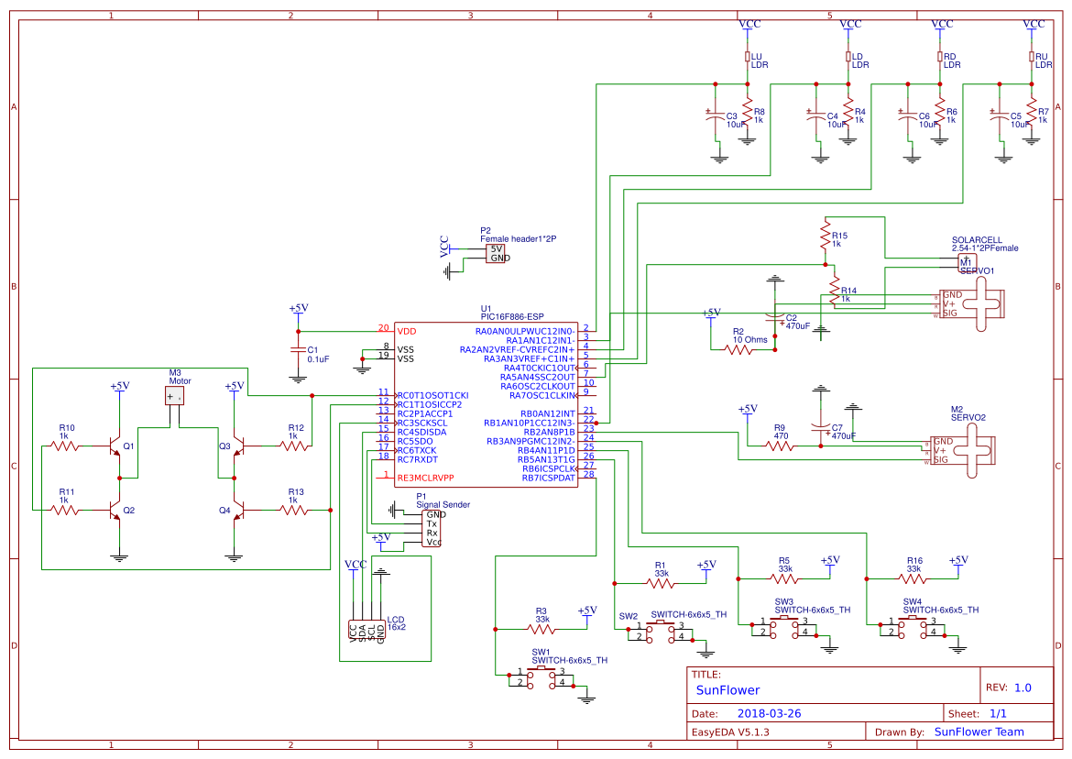The height and width of the screenshot is (759, 1072).
Task: Click resistor R2 10 Ohms
Action: [x=740, y=346]
